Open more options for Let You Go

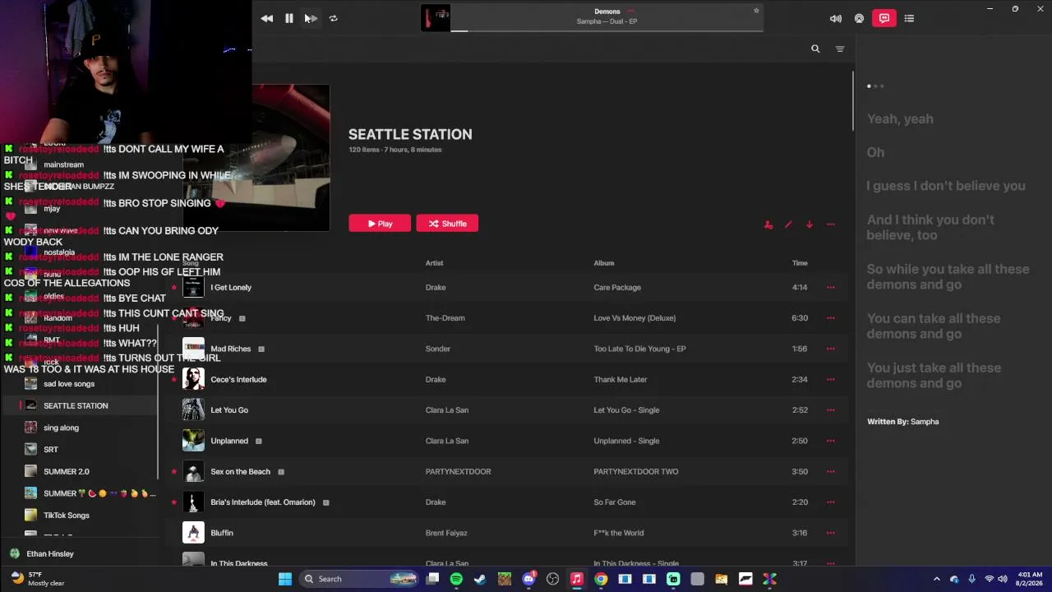831,410
